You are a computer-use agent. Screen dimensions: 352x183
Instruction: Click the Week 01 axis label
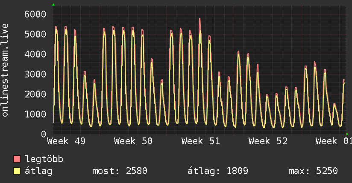pyautogui.click(x=334, y=141)
